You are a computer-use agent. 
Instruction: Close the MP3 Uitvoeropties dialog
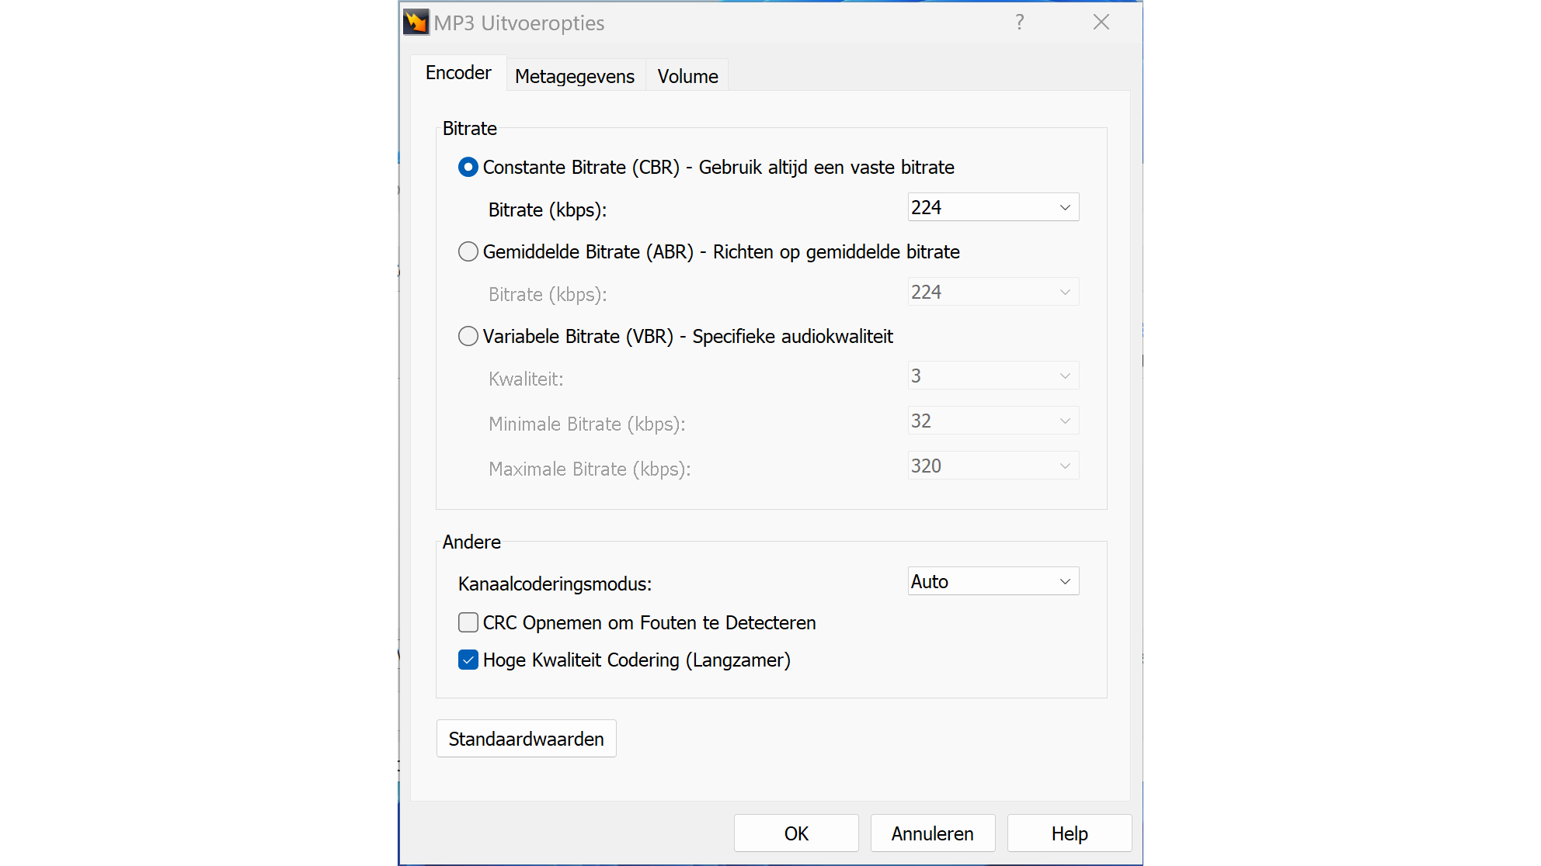pos(1101,23)
